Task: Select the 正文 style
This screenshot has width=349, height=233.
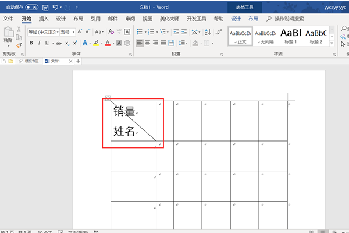Action: pos(240,37)
